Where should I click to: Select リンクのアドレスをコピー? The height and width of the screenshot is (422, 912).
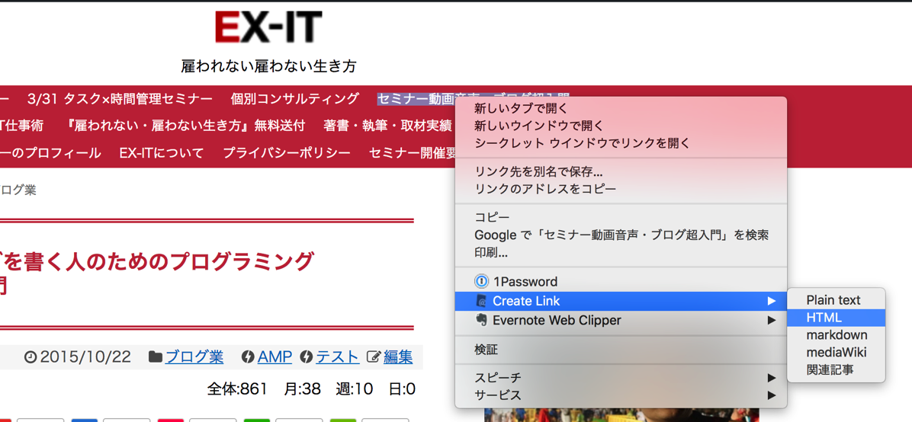[x=621, y=189]
